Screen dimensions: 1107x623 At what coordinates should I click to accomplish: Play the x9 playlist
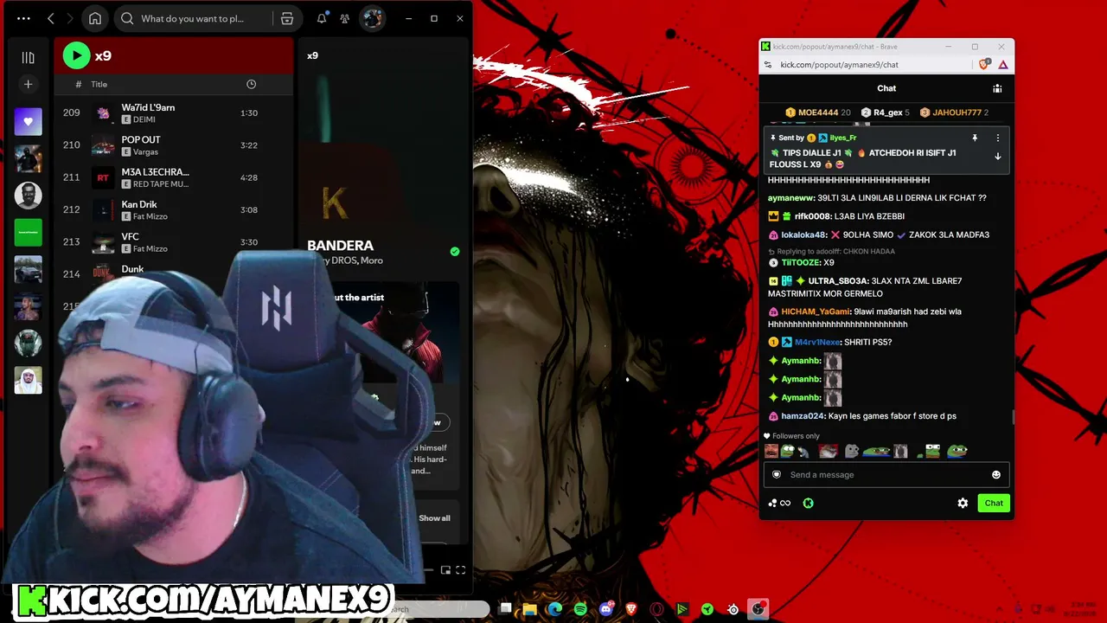pos(76,55)
